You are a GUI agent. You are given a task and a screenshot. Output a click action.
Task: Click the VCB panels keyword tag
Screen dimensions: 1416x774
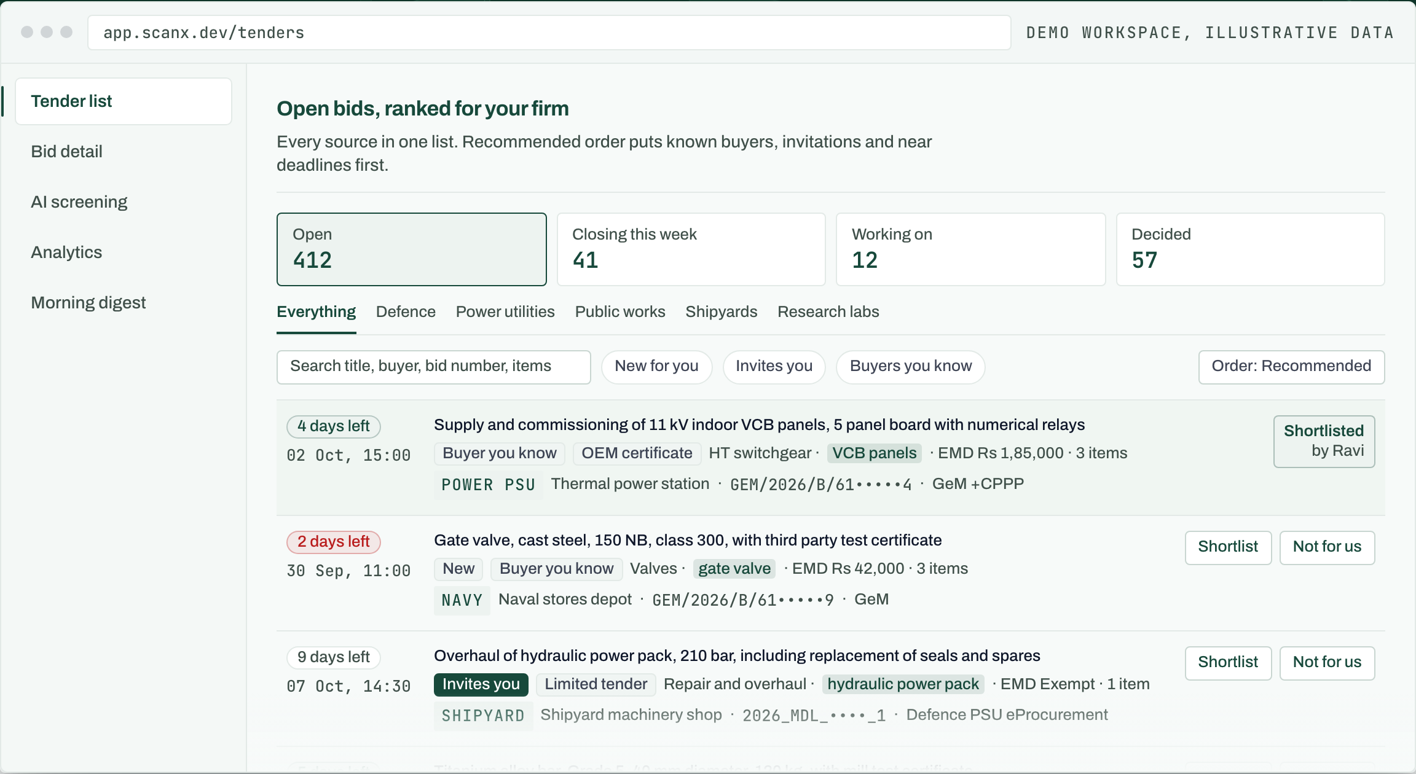pos(875,453)
